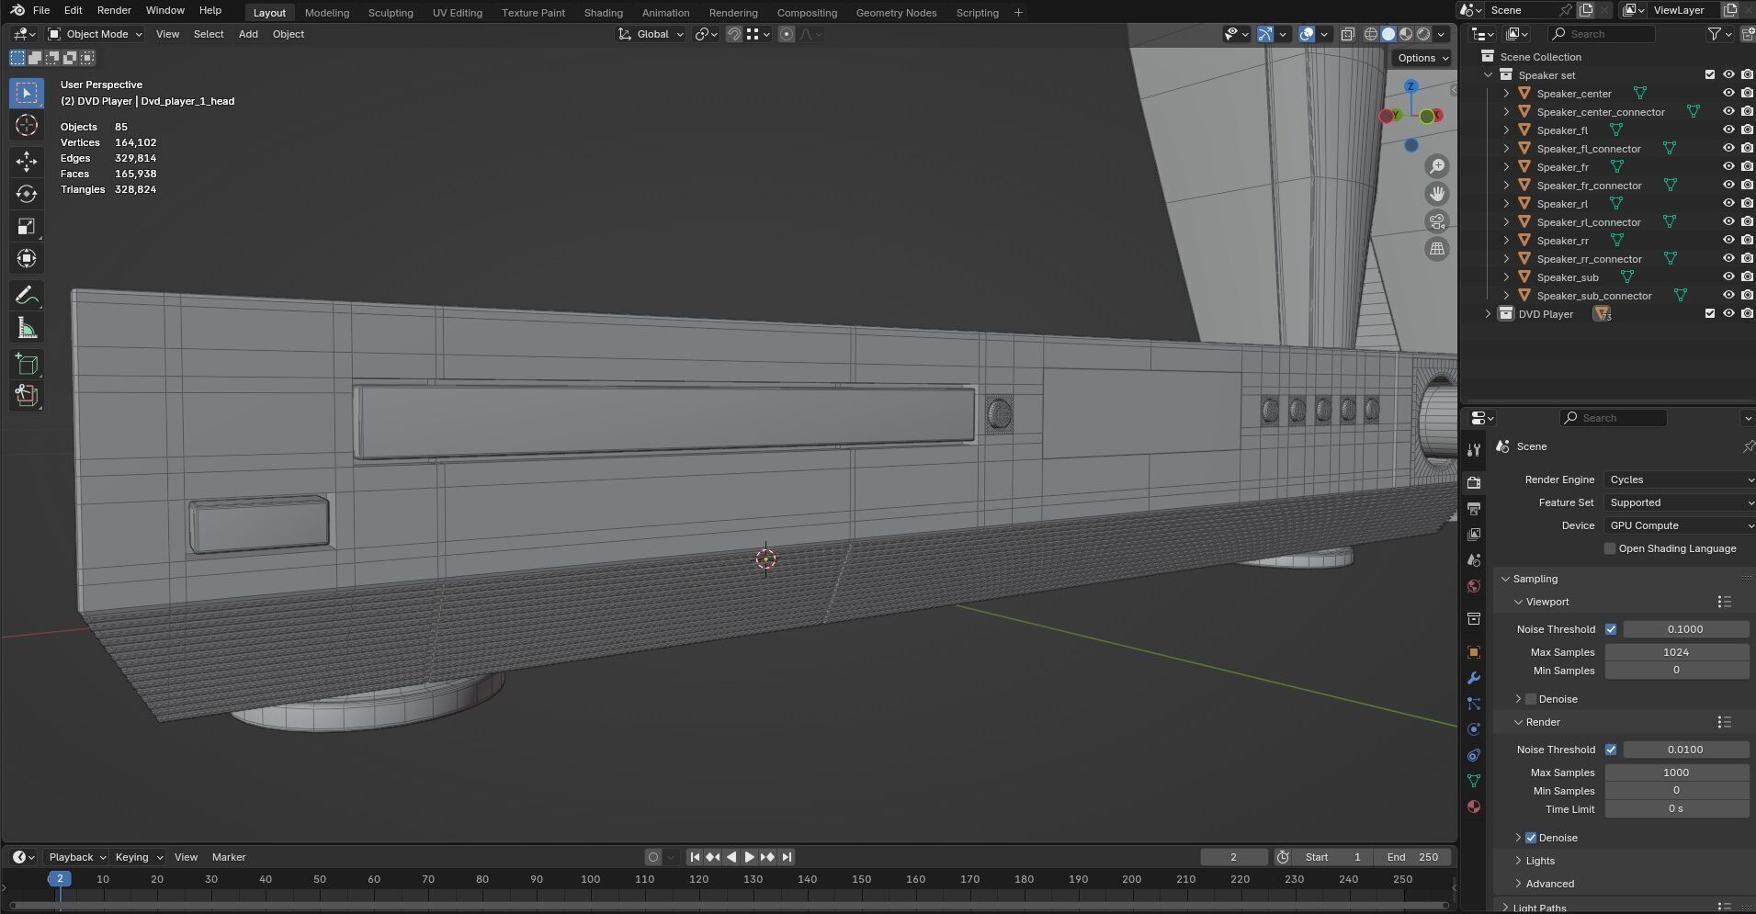Switch to wireframe viewport shading
The width and height of the screenshot is (1756, 914).
tap(1371, 34)
